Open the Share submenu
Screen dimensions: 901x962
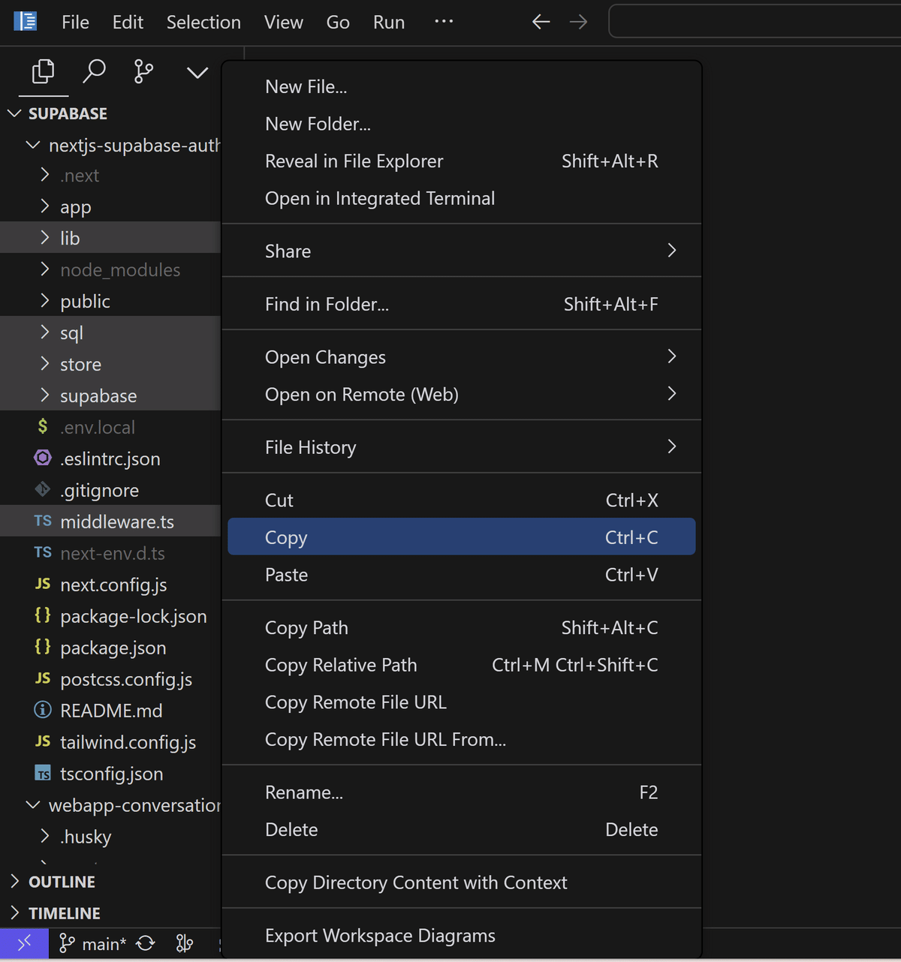point(461,251)
